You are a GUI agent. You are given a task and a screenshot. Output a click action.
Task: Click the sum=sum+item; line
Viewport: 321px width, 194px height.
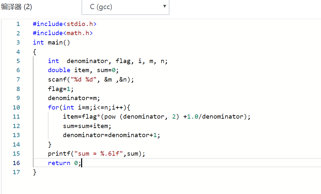tap(87, 126)
